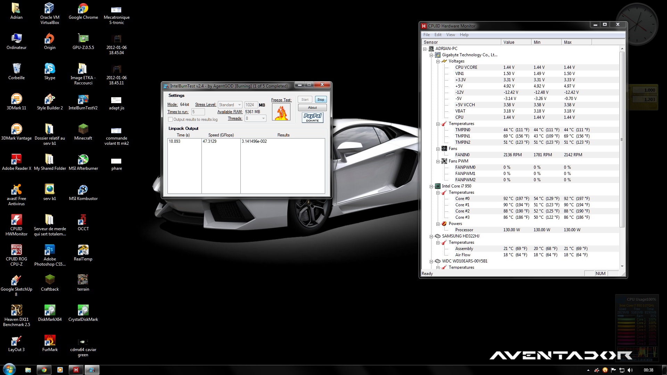Click the HWMonitor icon in the taskbar

point(76,370)
